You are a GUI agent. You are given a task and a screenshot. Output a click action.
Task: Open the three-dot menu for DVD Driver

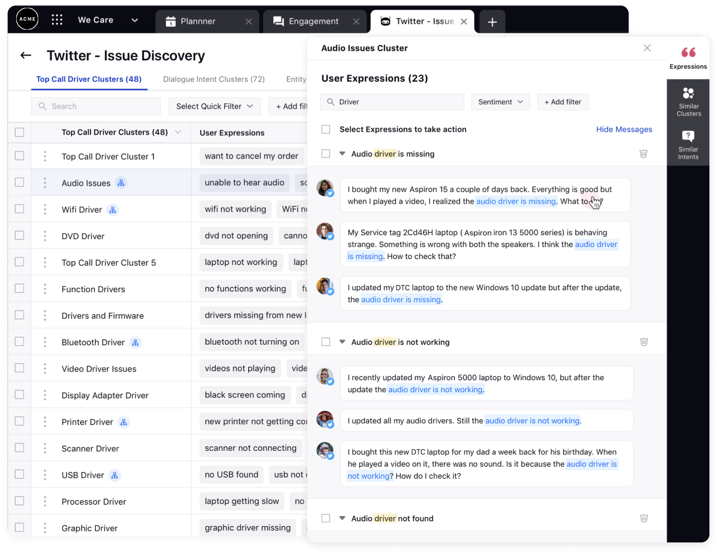click(x=45, y=236)
